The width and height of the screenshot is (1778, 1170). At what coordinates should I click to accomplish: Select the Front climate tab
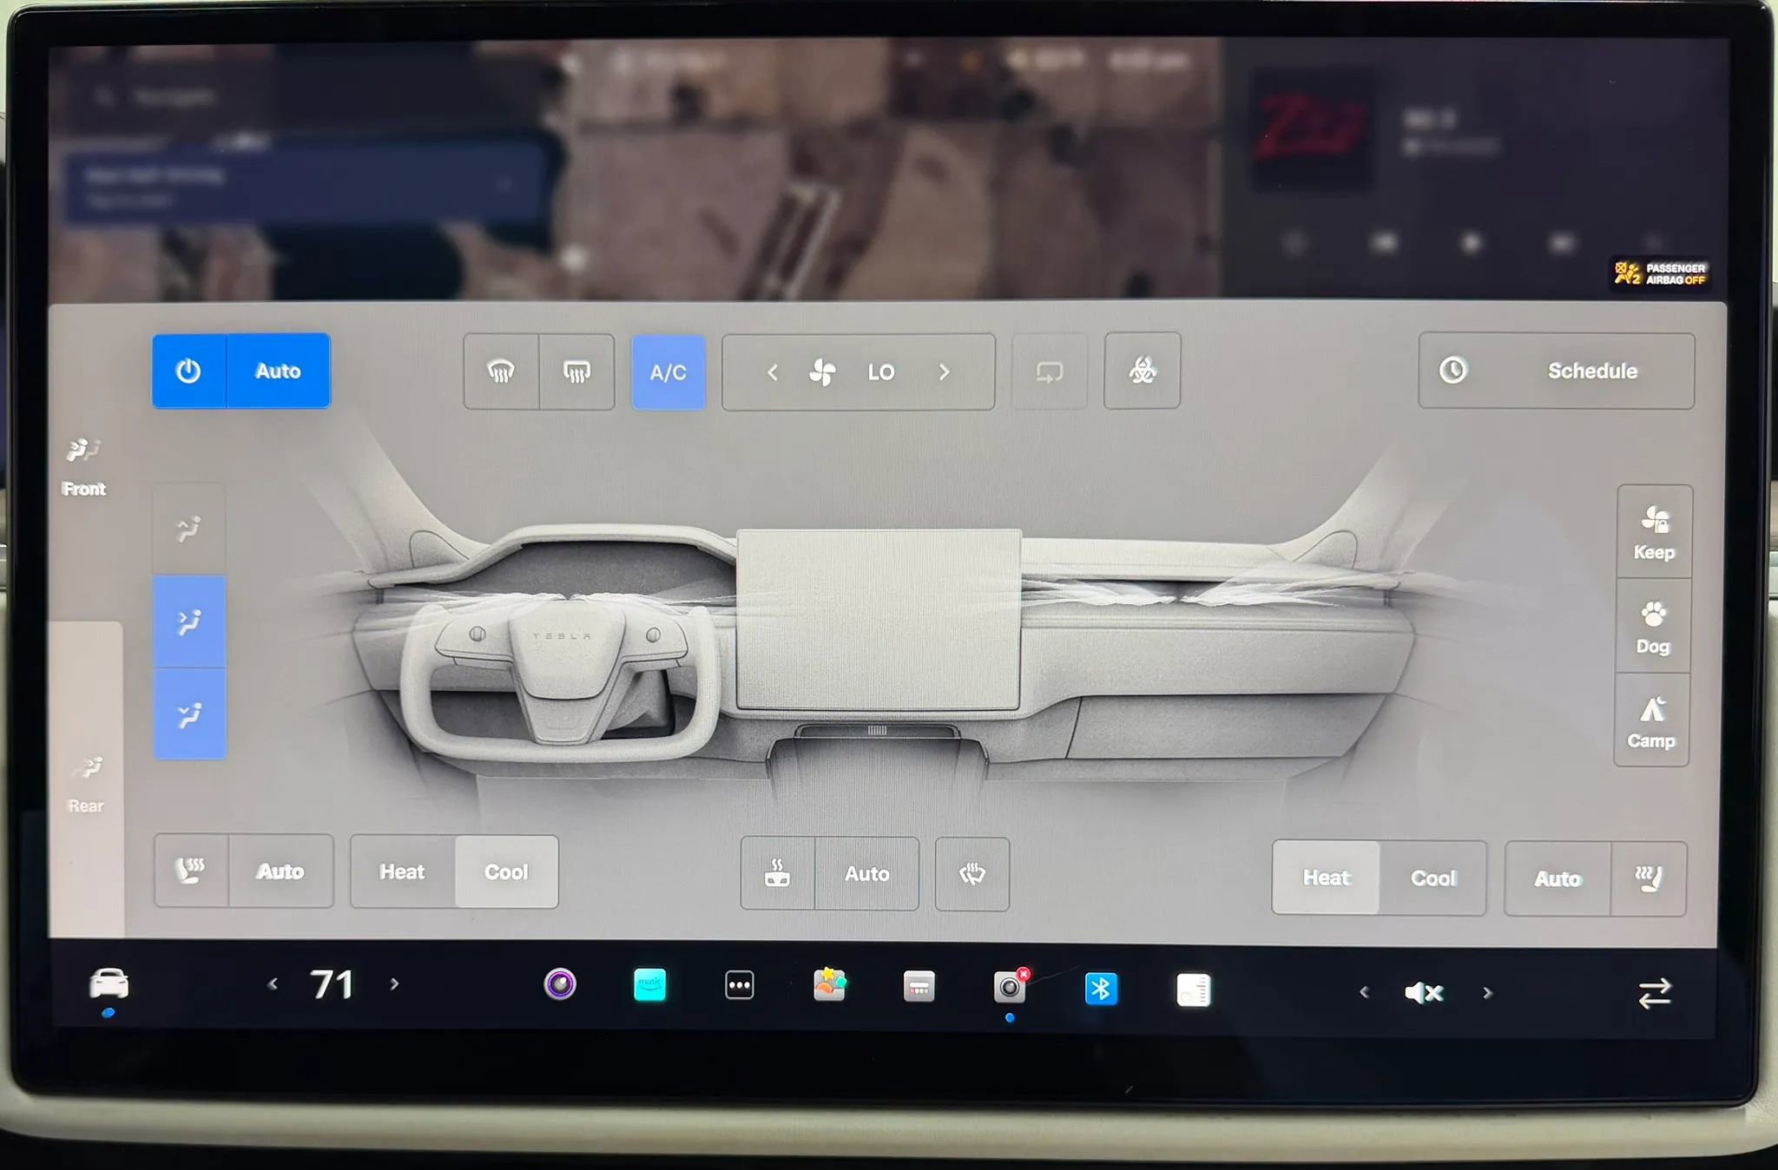coord(84,467)
